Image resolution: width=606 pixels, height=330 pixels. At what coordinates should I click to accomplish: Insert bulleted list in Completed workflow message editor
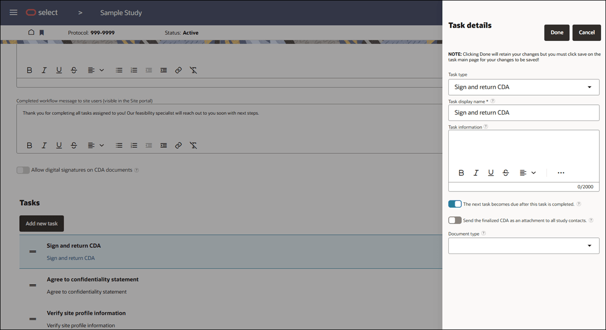119,145
